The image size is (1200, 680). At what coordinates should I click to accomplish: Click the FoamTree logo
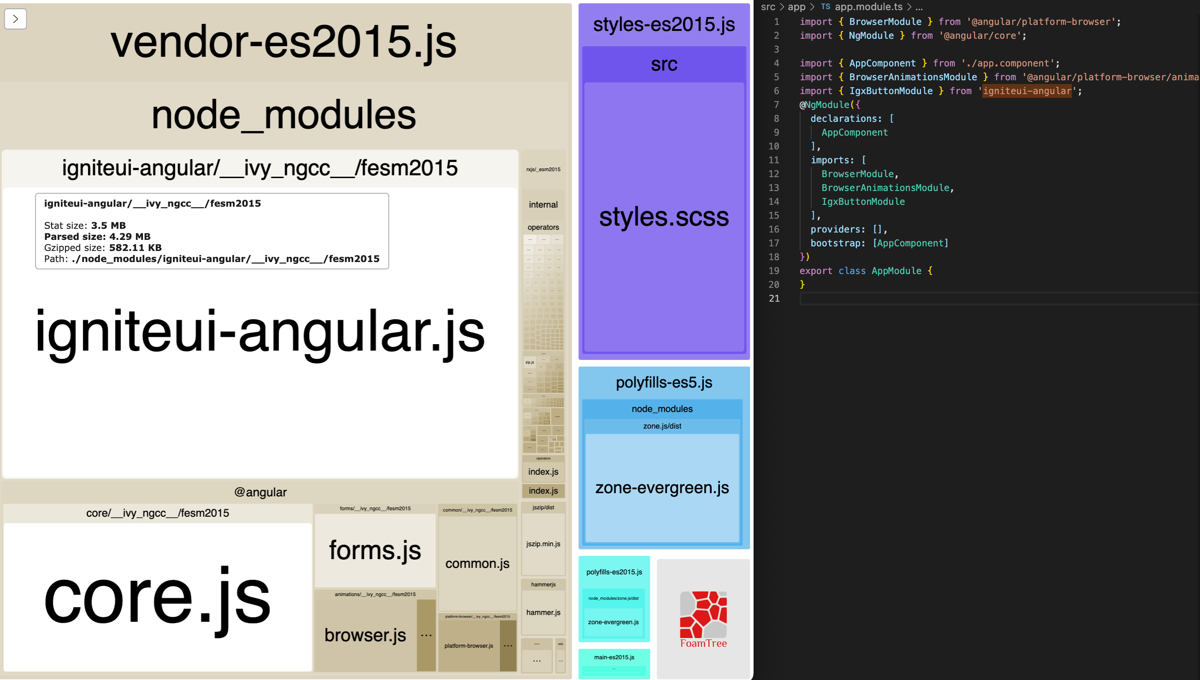pos(703,619)
